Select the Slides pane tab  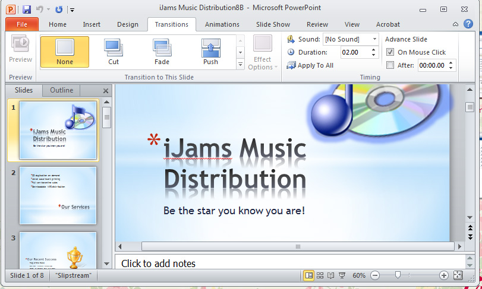pyautogui.click(x=24, y=90)
